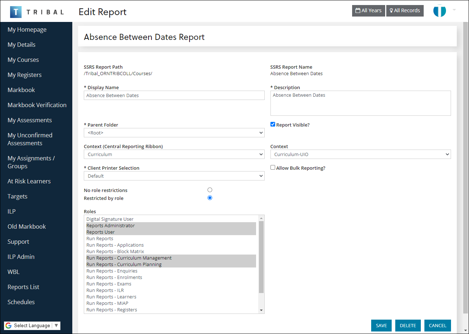This screenshot has height=334, width=469.
Task: Enable Allow Bulk Reporting
Action: click(273, 167)
